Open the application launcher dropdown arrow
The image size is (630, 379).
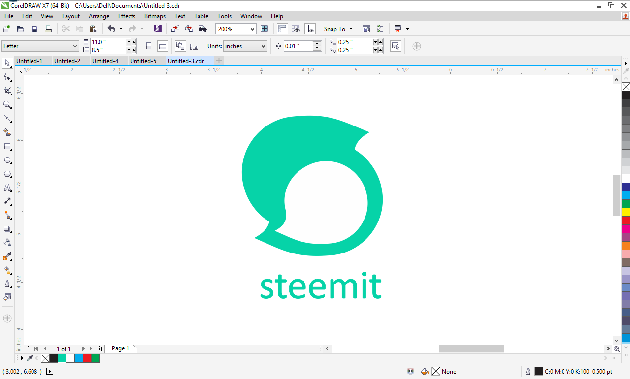(x=407, y=29)
